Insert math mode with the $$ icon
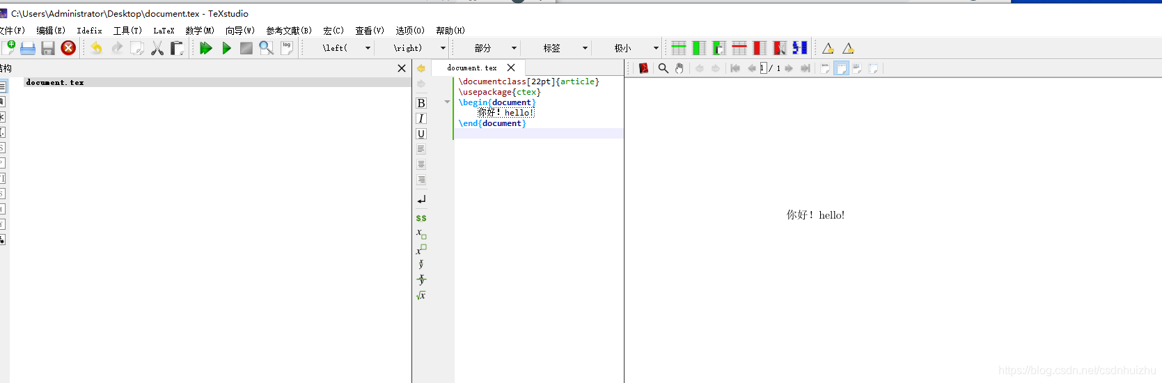 tap(421, 218)
